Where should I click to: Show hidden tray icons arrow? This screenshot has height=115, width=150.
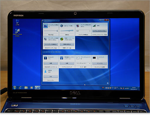pos(119,88)
